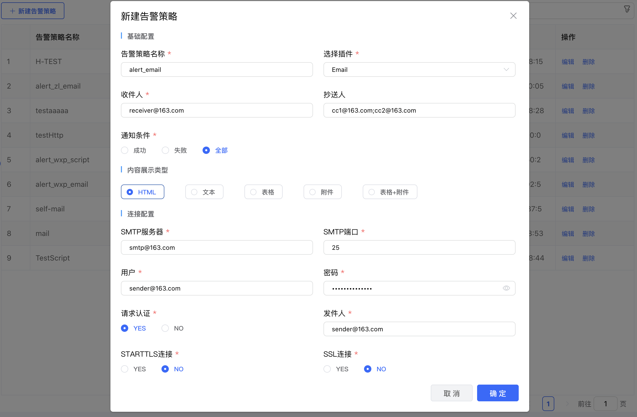Choose 附件 content display type
This screenshot has height=417, width=637.
click(x=322, y=192)
